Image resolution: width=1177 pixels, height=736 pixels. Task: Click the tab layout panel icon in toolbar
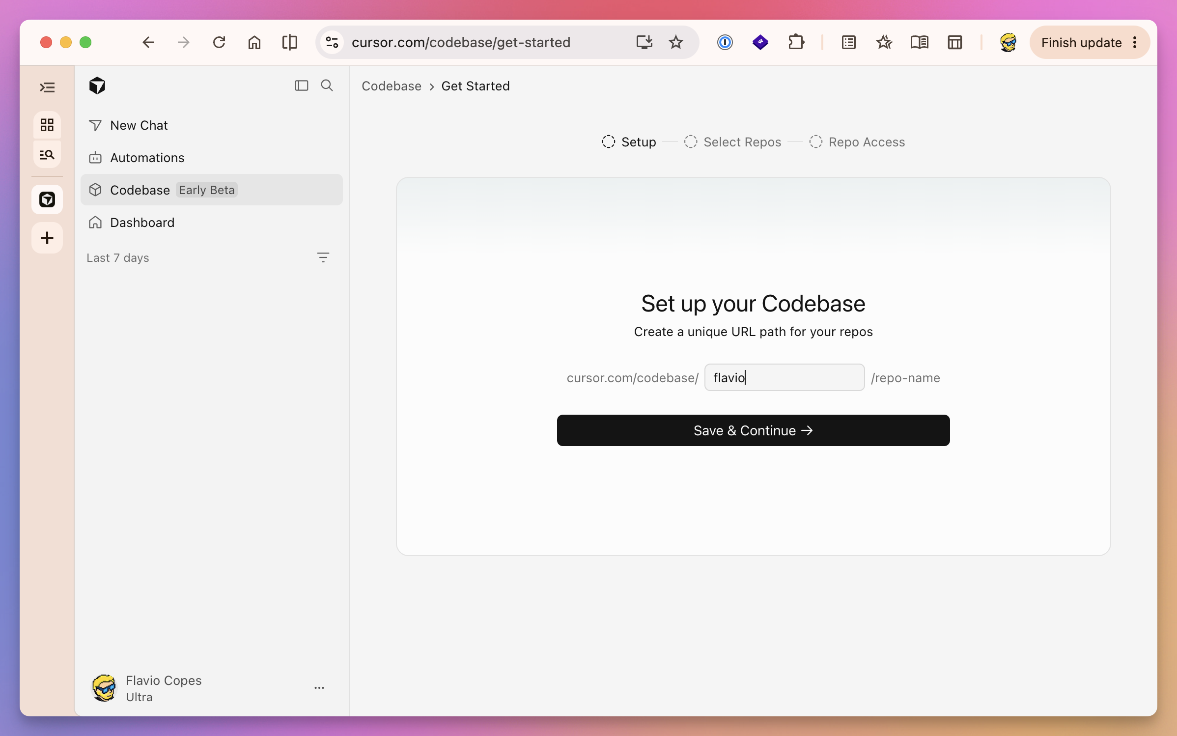point(954,42)
